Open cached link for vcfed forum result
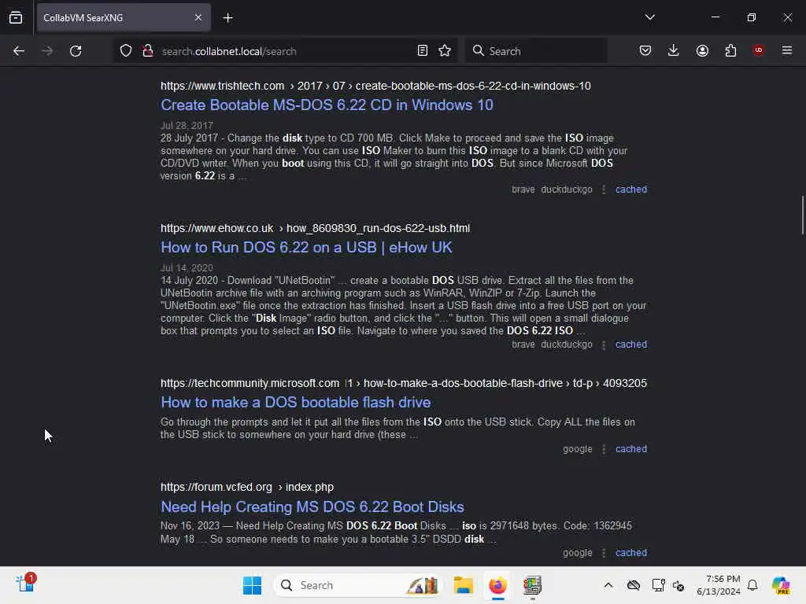Screen dimensions: 806x604 tap(631, 553)
